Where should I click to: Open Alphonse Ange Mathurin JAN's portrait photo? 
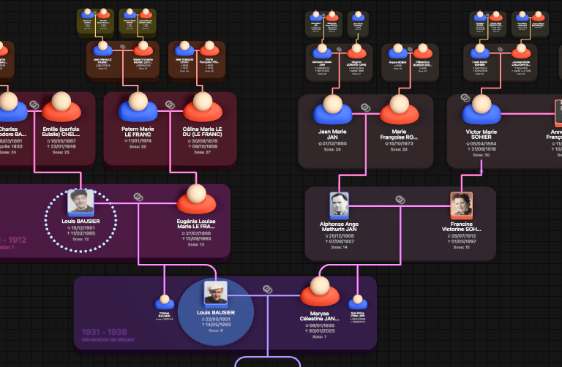(339, 205)
